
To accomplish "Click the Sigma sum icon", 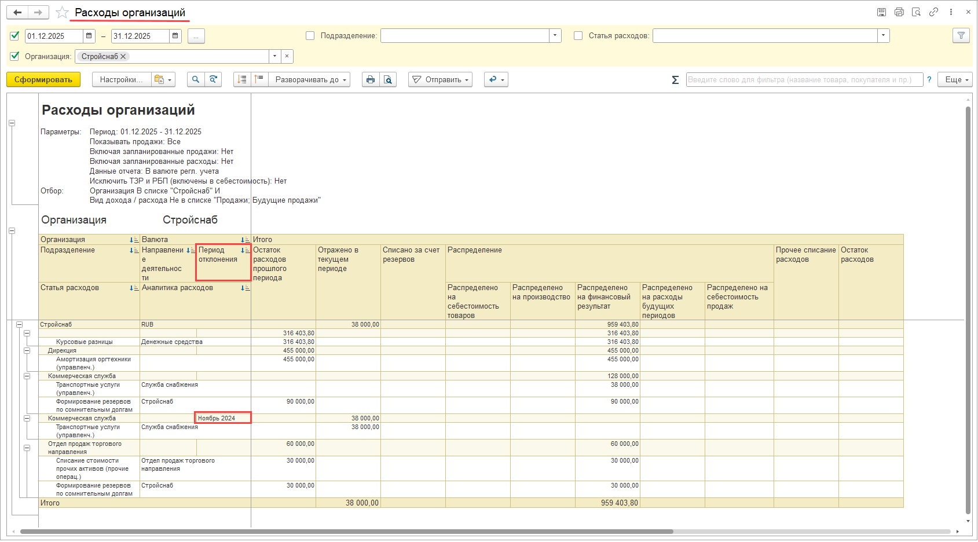I will click(675, 80).
